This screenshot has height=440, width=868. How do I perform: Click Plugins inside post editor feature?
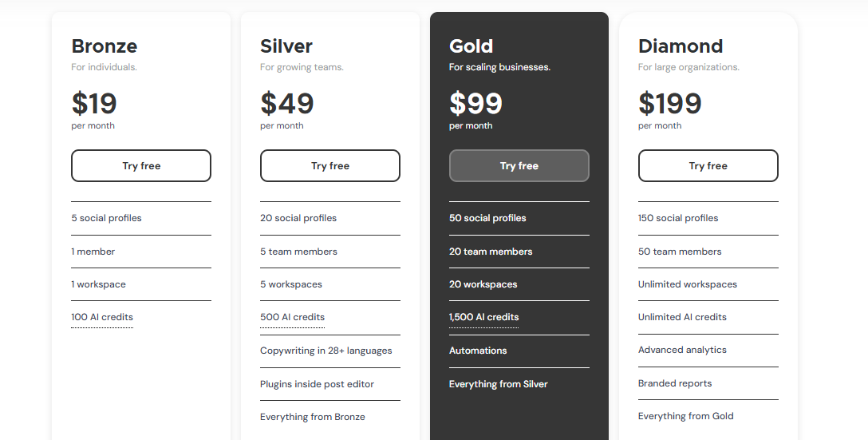pos(318,384)
